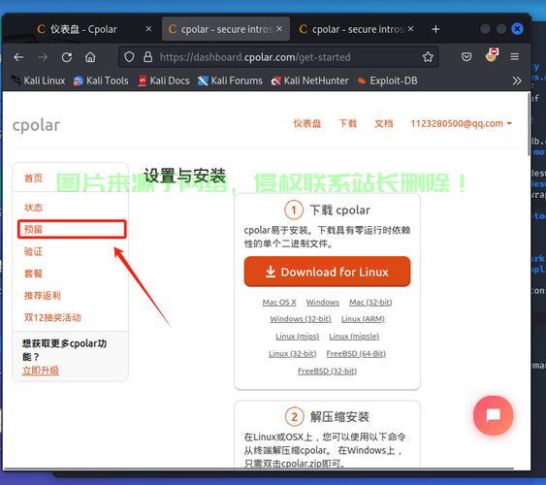
Task: Close the active cpolar secure tab
Action: pyautogui.click(x=279, y=29)
